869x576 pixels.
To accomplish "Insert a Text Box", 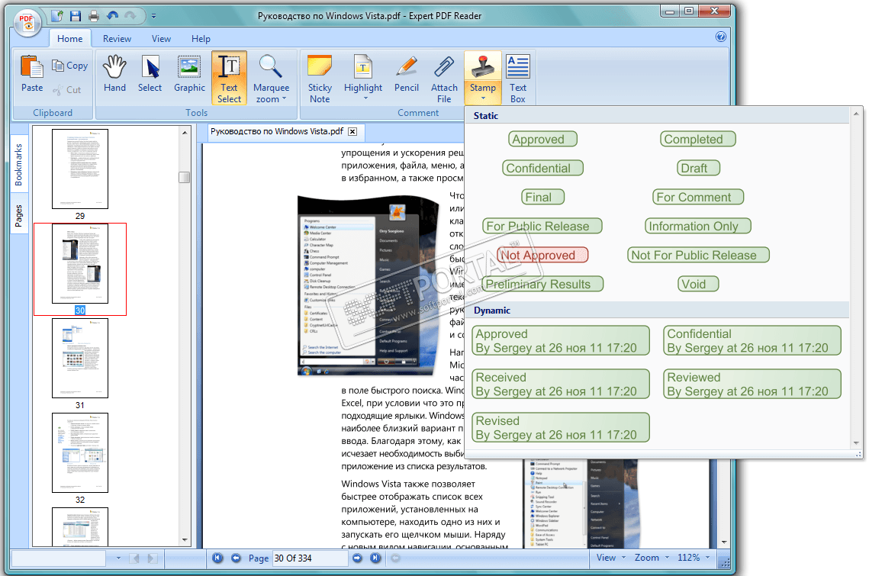I will (517, 78).
